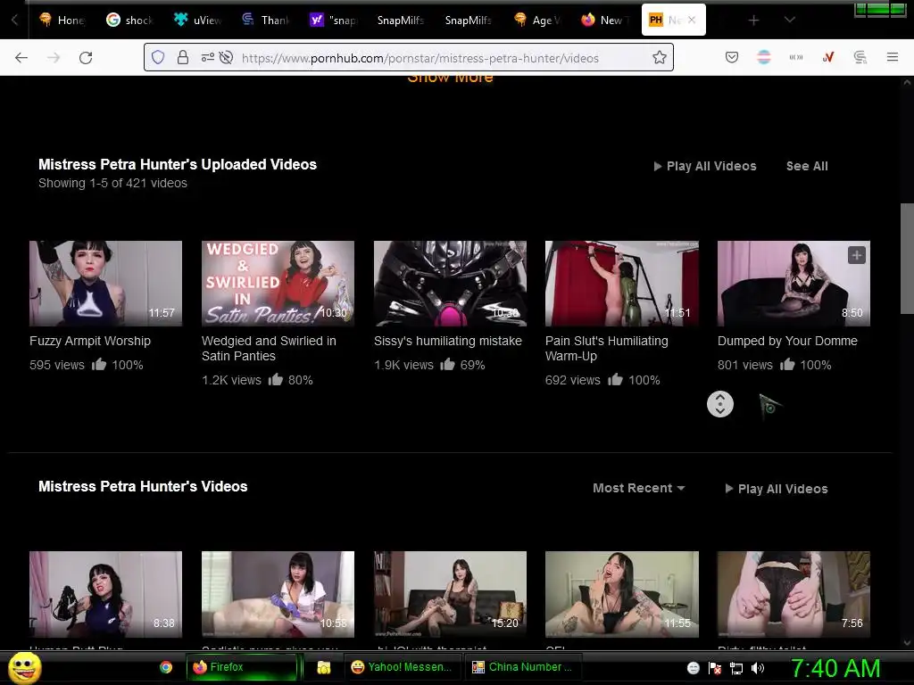914x685 pixels.
Task: Open a new tab with plus button
Action: (x=753, y=21)
